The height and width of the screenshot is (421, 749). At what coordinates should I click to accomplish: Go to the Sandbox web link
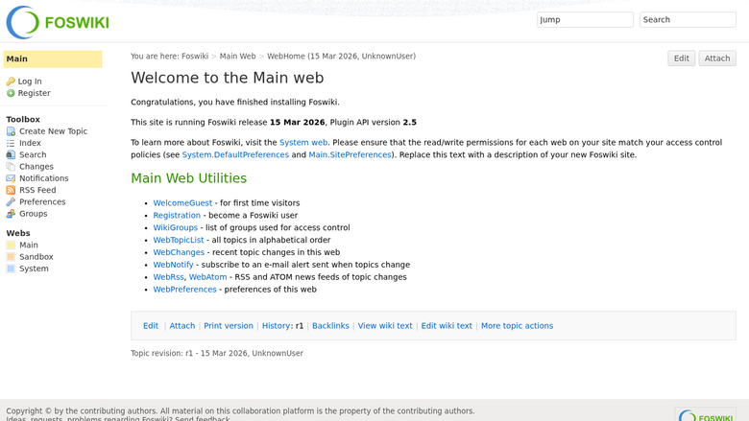coord(36,256)
